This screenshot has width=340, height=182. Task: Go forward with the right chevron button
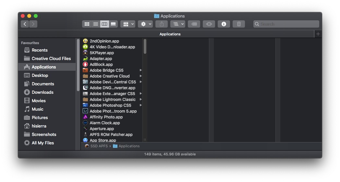coord(33,24)
